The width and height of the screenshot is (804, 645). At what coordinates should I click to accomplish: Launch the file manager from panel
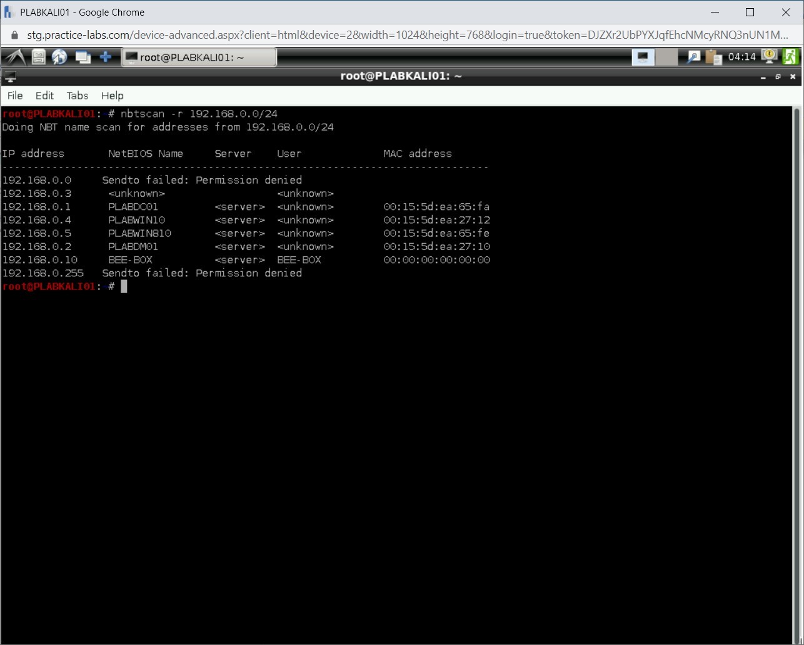(39, 57)
